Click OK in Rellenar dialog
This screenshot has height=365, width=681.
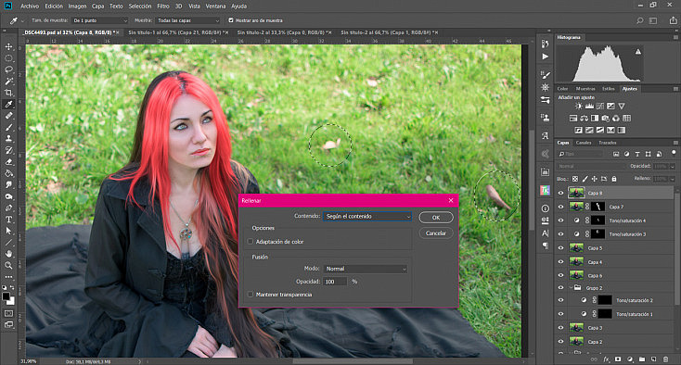[x=436, y=218]
